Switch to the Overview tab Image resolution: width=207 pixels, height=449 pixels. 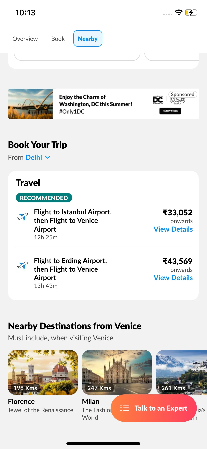[25, 39]
